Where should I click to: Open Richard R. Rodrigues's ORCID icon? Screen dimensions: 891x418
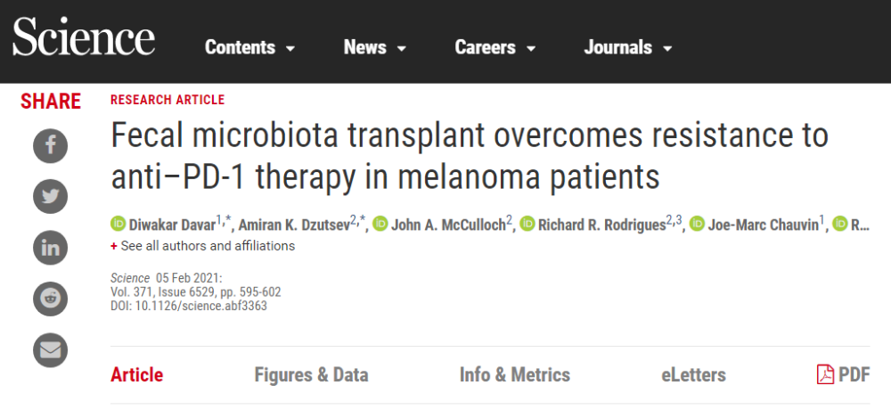point(527,223)
